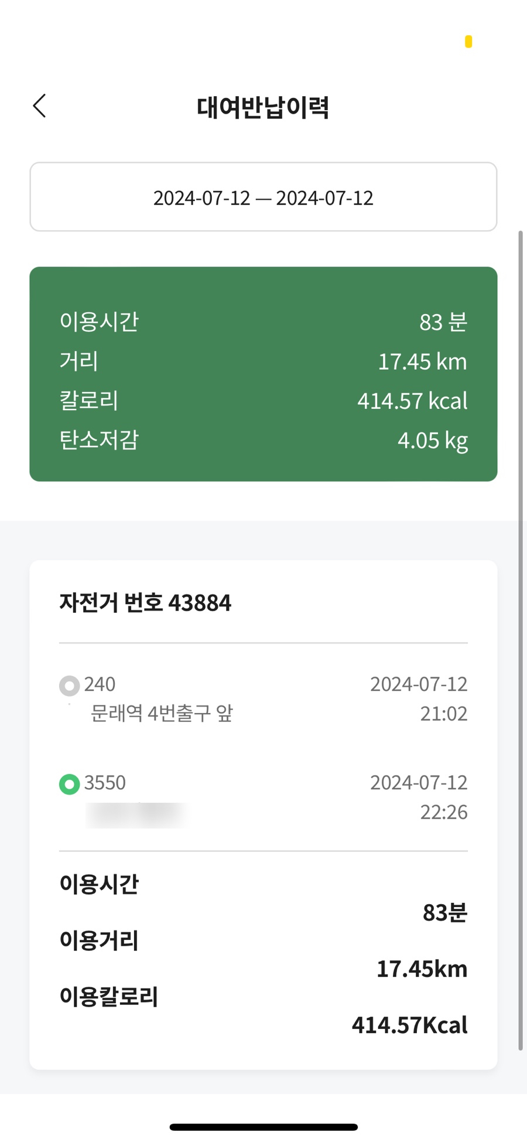Viewport: 527px width, 1142px height.
Task: Open the 자전거 번호 43884 record header
Action: pyautogui.click(x=145, y=602)
